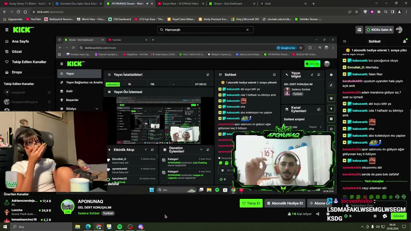Screen dimensions: 411x231
Task: Toggle the browser side panel
Action: click(392, 12)
